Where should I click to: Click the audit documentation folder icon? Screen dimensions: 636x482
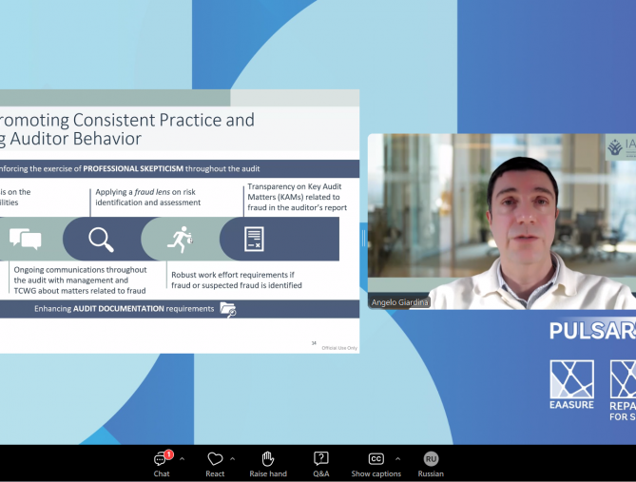point(227,309)
